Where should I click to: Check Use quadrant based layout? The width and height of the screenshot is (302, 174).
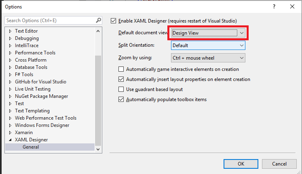121,89
